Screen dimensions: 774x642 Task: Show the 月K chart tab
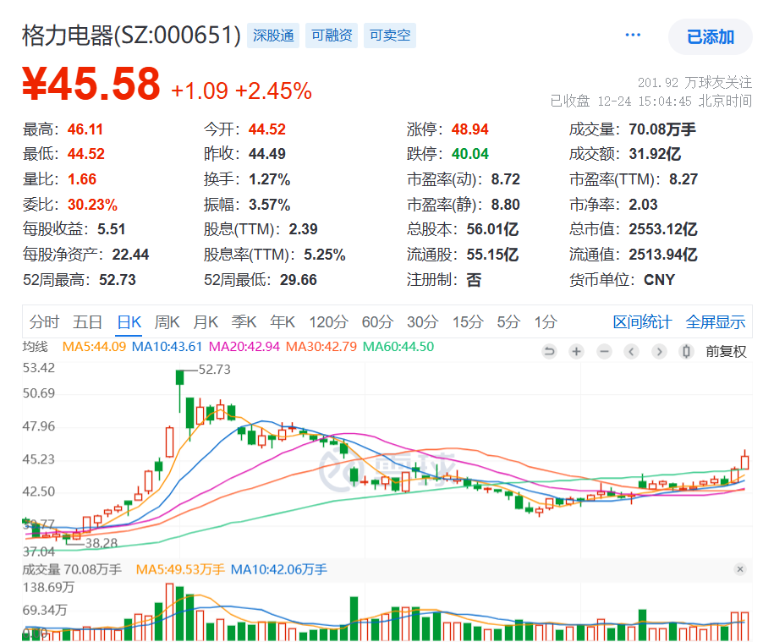[x=206, y=322]
